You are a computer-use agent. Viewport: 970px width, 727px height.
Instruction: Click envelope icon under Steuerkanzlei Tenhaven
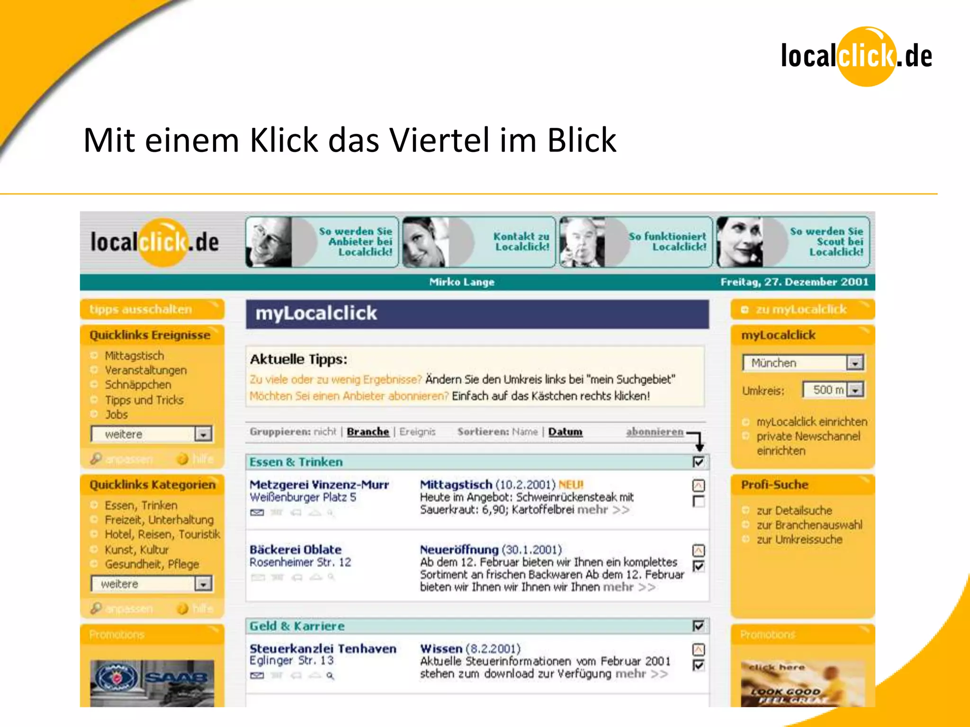(x=257, y=675)
